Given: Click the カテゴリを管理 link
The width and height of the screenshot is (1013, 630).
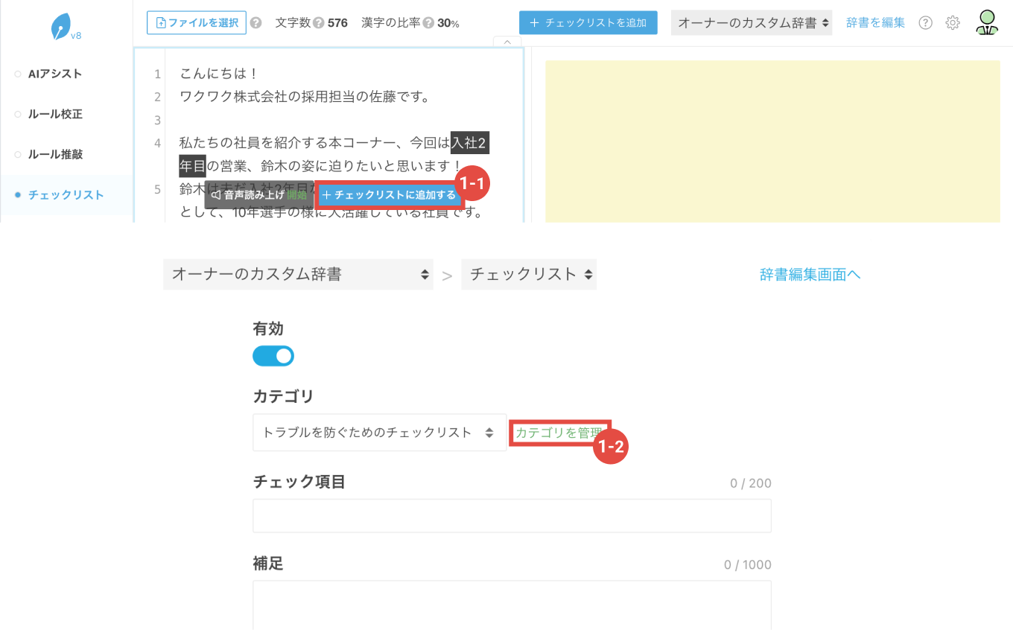Looking at the screenshot, I should coord(559,433).
